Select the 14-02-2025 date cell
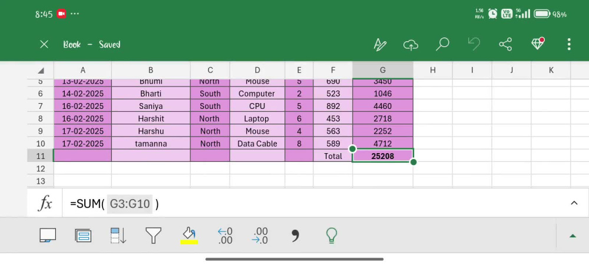589x265 pixels. point(82,94)
